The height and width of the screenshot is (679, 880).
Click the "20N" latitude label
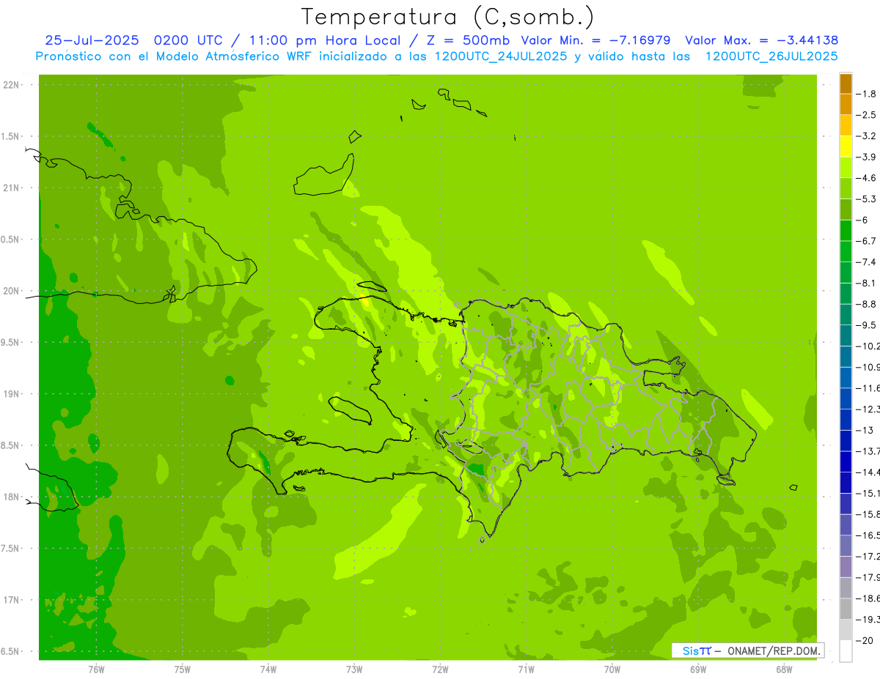pyautogui.click(x=11, y=291)
